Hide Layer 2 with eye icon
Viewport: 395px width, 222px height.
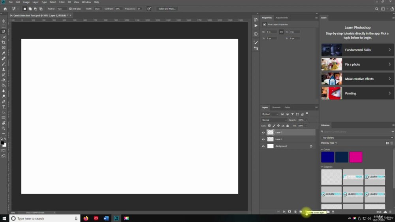(263, 133)
